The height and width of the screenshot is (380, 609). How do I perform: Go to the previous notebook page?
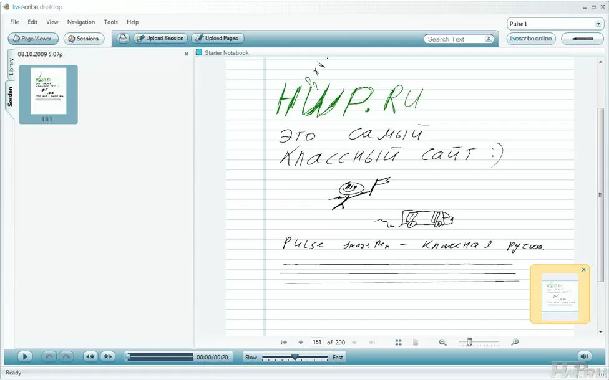(301, 343)
